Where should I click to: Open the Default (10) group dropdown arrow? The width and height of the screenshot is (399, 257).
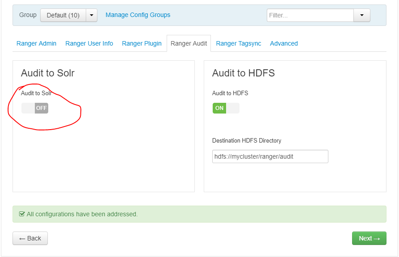[x=92, y=15]
